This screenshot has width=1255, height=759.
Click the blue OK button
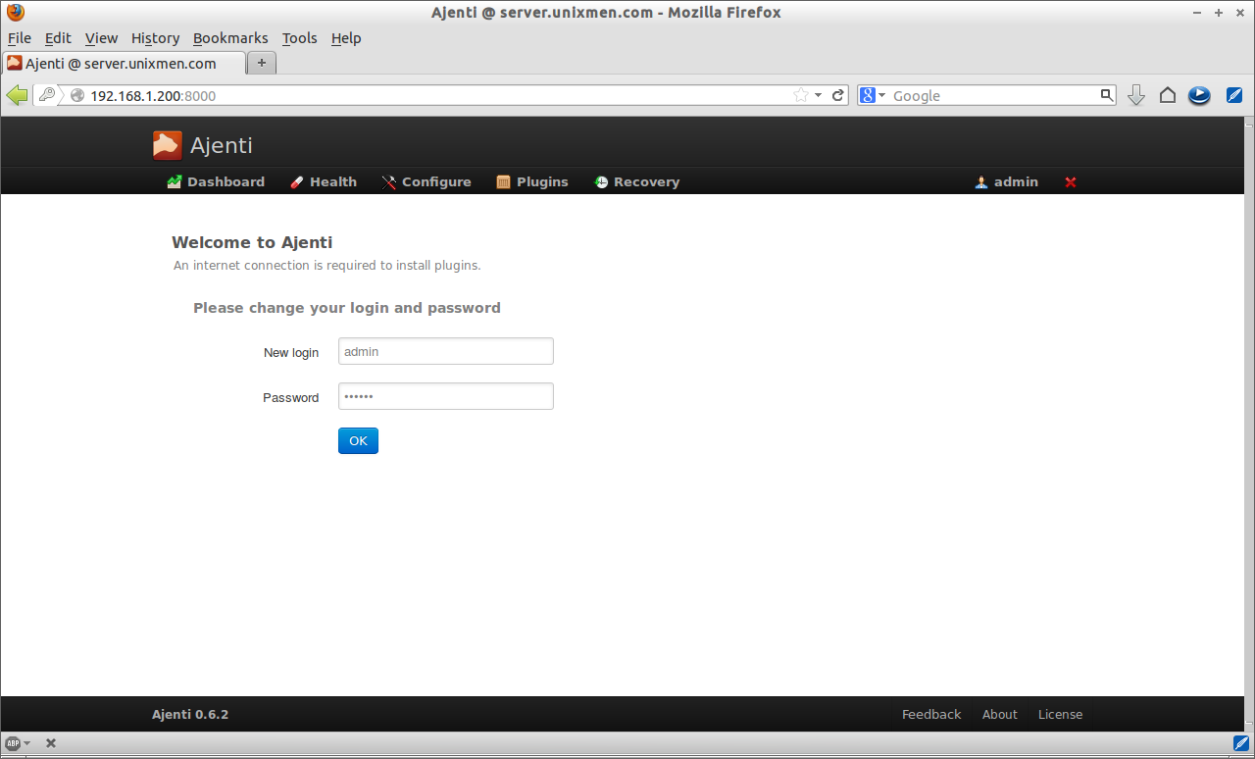pyautogui.click(x=358, y=440)
